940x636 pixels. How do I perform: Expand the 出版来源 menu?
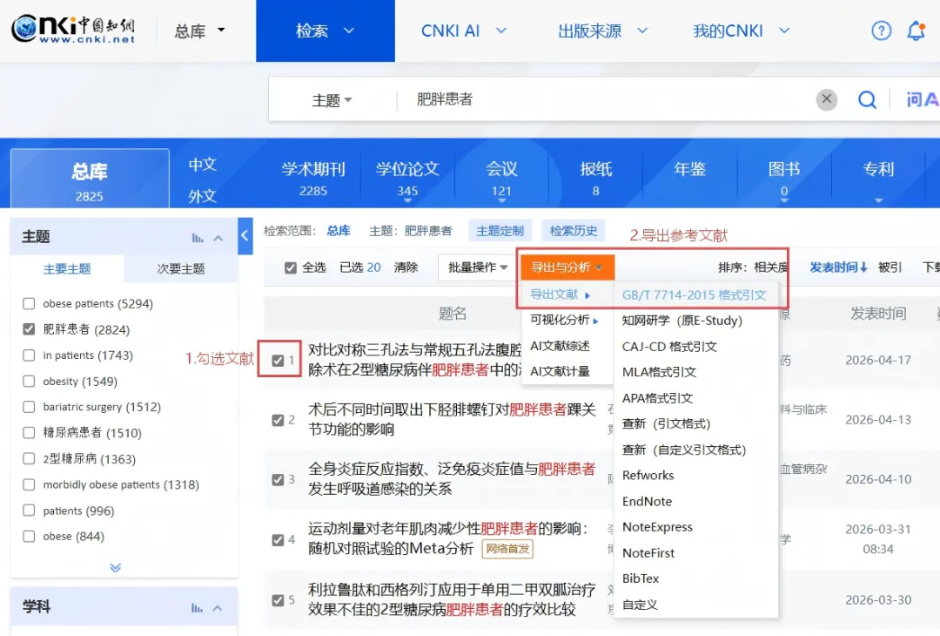point(602,30)
